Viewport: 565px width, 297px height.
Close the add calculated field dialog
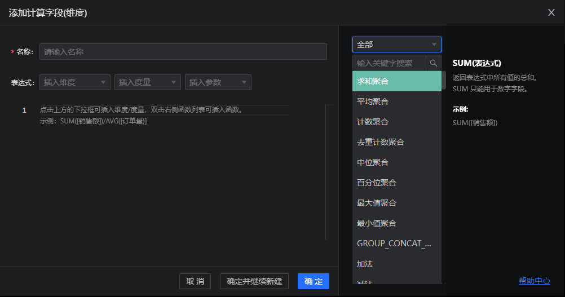click(551, 12)
